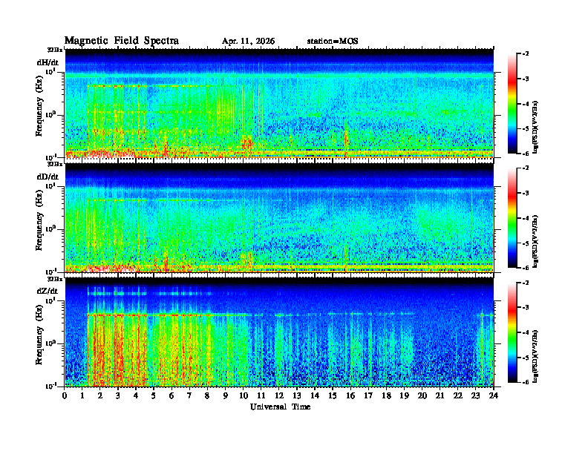This screenshot has height=454, width=588.
Task: Click the "-2" tick of the dZ/dt color scale
Action: [x=526, y=283]
